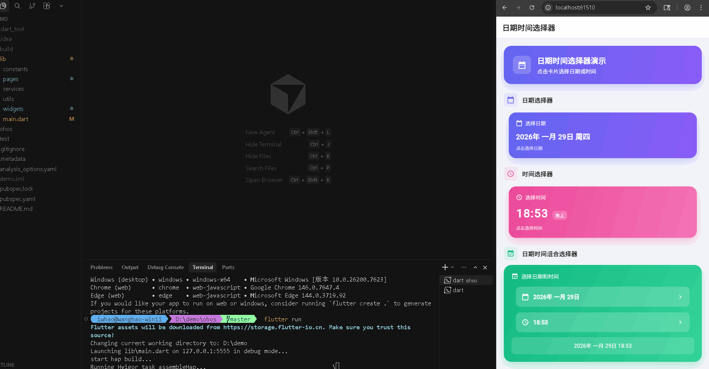Open the 选择日期 purple date card

tap(603, 135)
